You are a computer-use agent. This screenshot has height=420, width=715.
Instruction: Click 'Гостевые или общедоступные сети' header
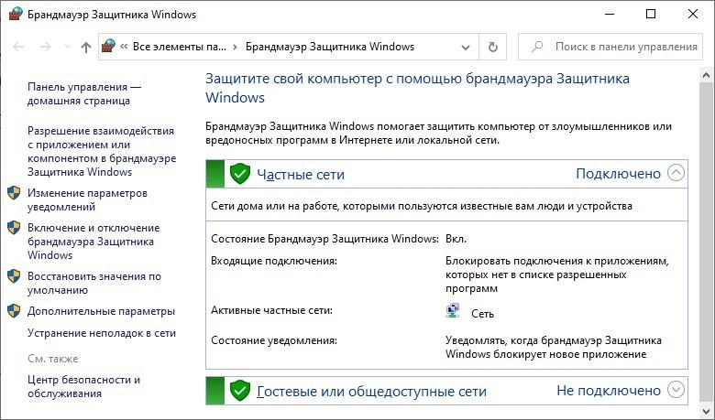point(446,391)
